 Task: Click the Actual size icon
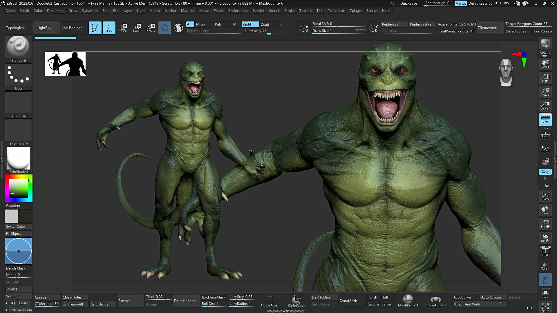[x=545, y=92]
